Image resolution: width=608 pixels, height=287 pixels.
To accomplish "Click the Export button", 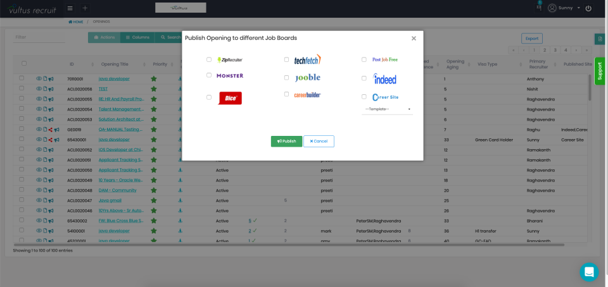I will 531,39.
